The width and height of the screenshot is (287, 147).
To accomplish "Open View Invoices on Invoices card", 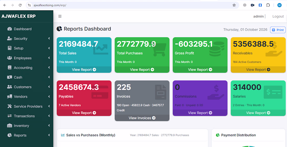I will [142, 118].
